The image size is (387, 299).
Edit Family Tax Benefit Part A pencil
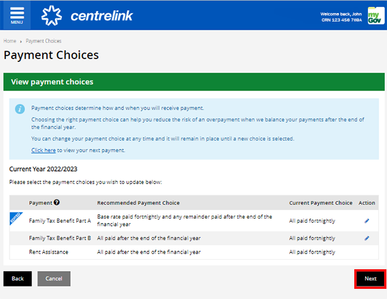(x=367, y=221)
